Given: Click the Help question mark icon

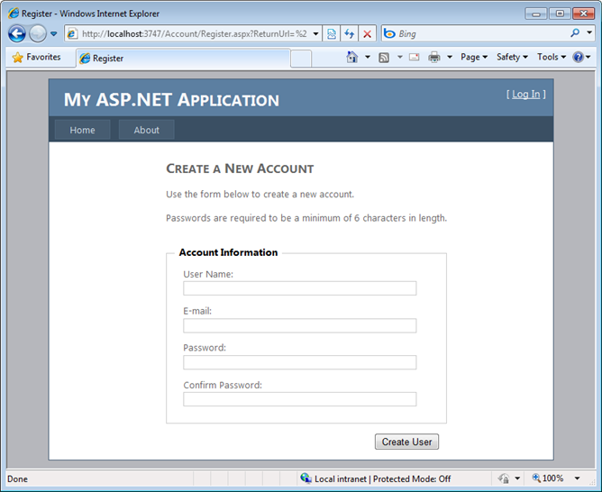Looking at the screenshot, I should (578, 57).
